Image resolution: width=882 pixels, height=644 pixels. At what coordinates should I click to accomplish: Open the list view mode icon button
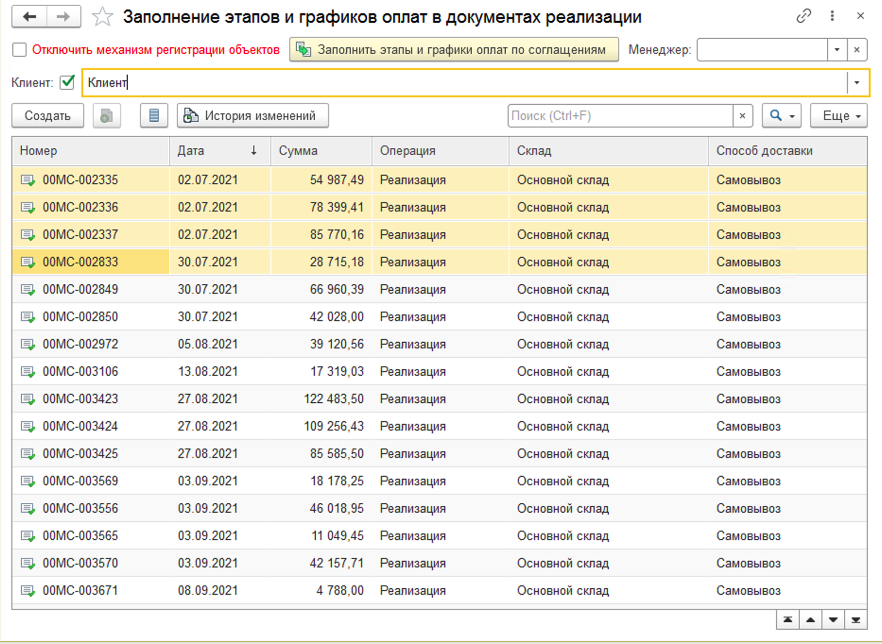click(154, 116)
